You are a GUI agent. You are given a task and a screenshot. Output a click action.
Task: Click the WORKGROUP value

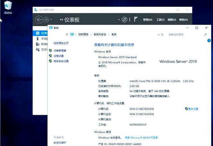tap(138, 124)
